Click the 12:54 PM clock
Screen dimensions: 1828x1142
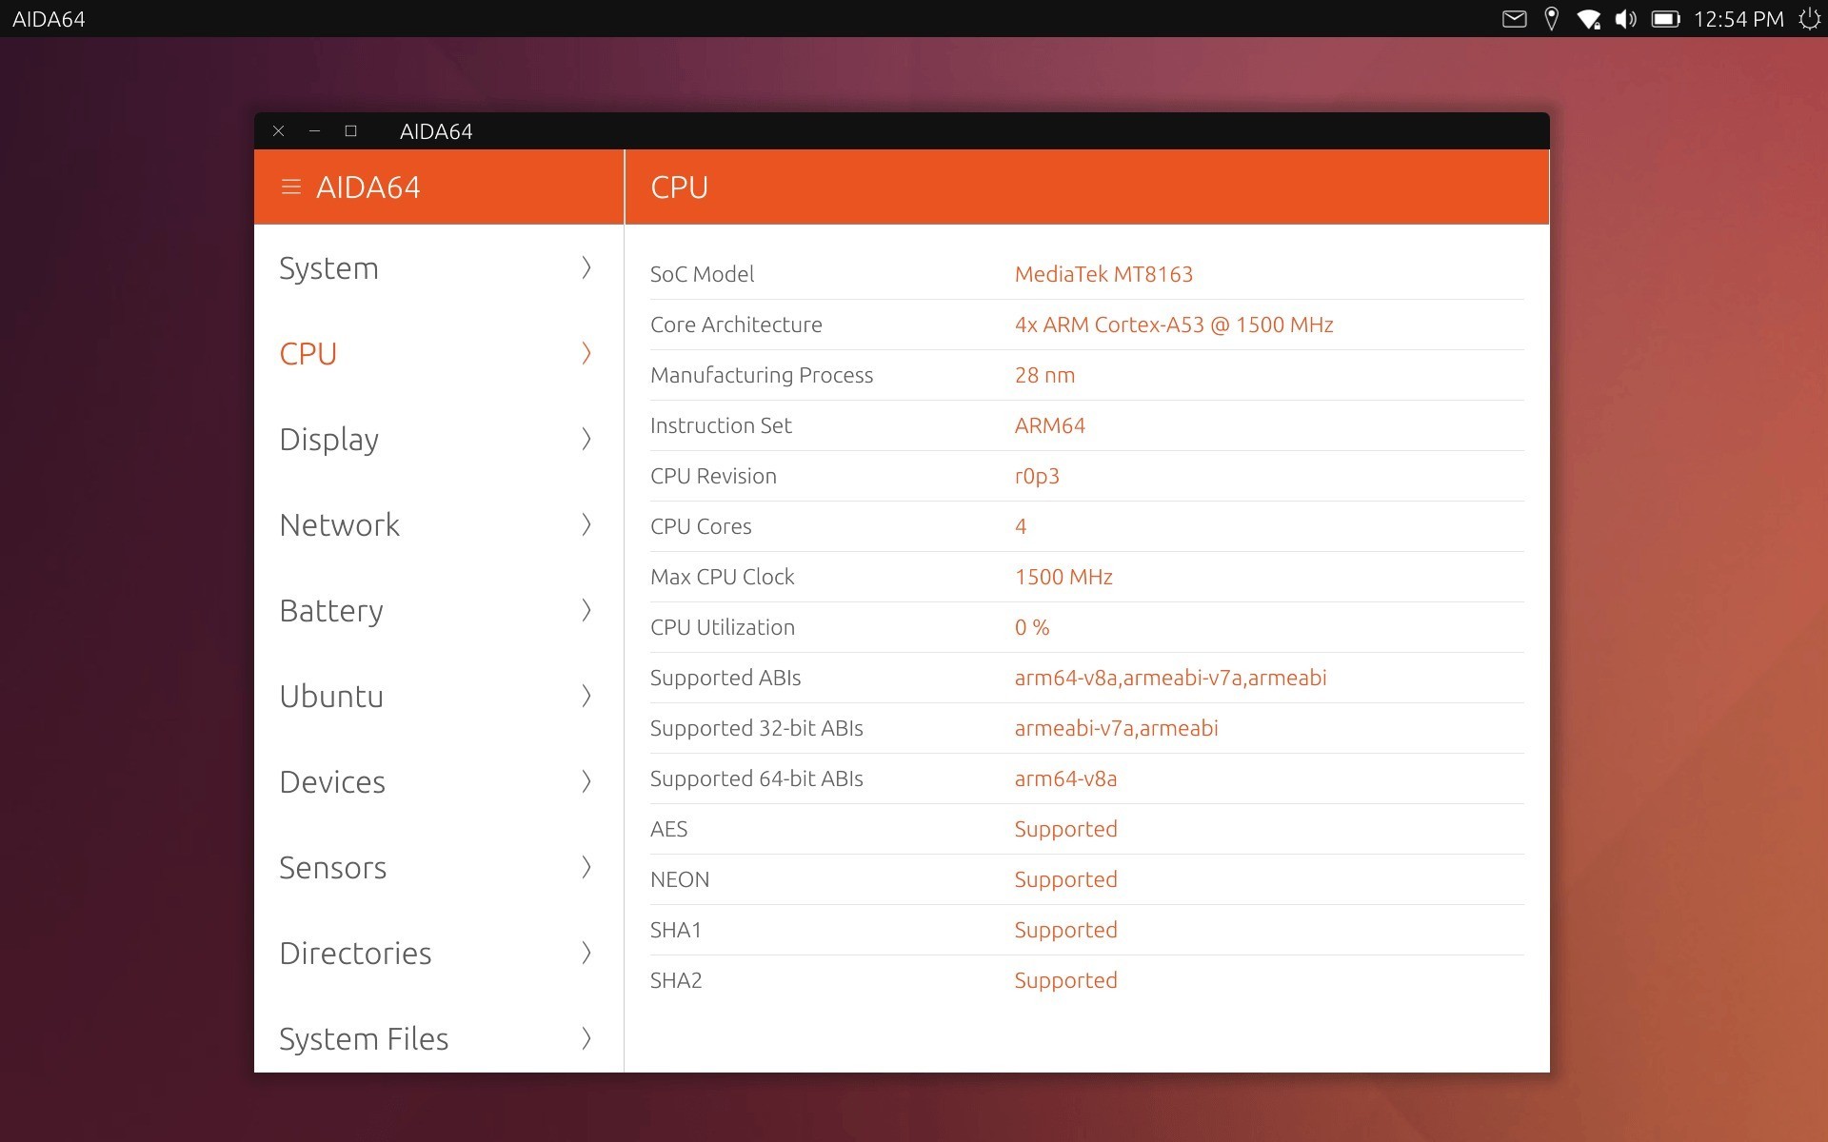(1738, 19)
